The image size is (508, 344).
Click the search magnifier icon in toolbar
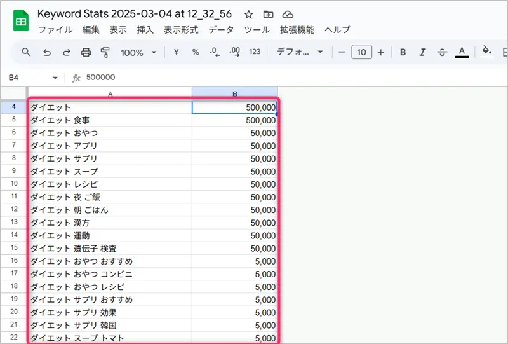(26, 52)
